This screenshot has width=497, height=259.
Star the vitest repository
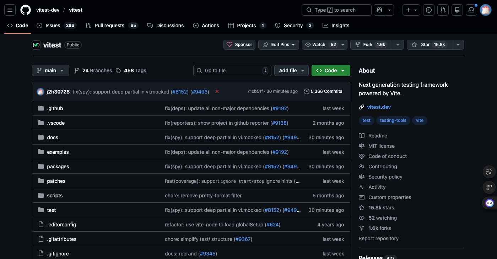tap(429, 45)
